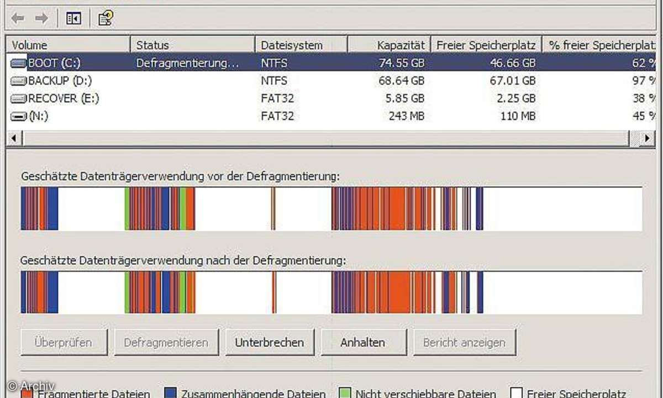Click the 'Fragmentierte Dateien' legend label
This screenshot has height=398, width=663.
pyautogui.click(x=94, y=394)
